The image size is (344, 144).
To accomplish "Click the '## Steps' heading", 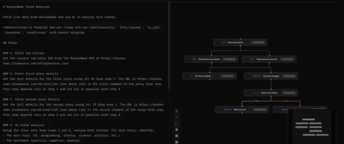I will (x=10, y=43).
